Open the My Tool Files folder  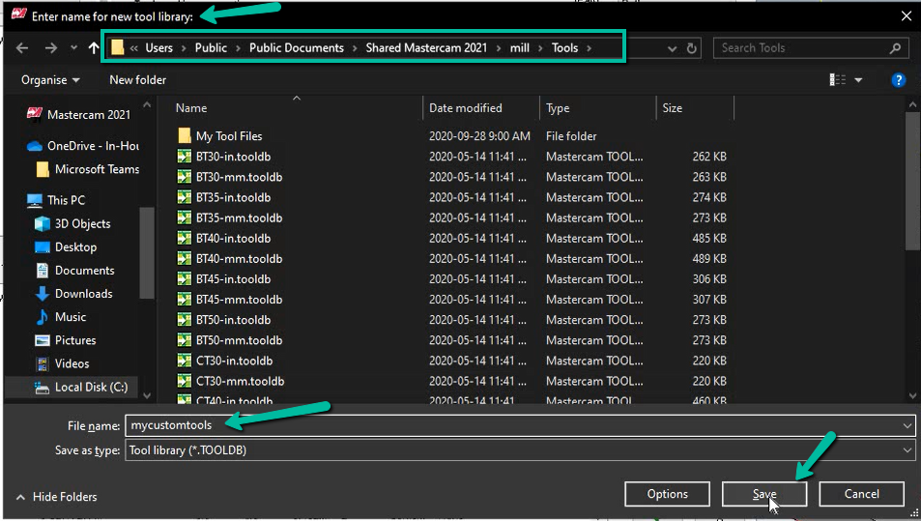219,136
